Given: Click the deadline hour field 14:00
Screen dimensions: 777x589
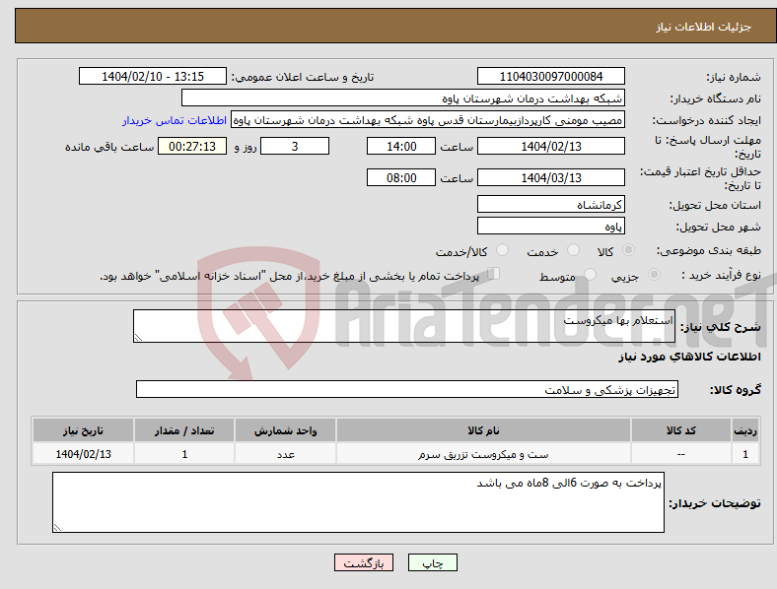Looking at the screenshot, I should point(401,147).
